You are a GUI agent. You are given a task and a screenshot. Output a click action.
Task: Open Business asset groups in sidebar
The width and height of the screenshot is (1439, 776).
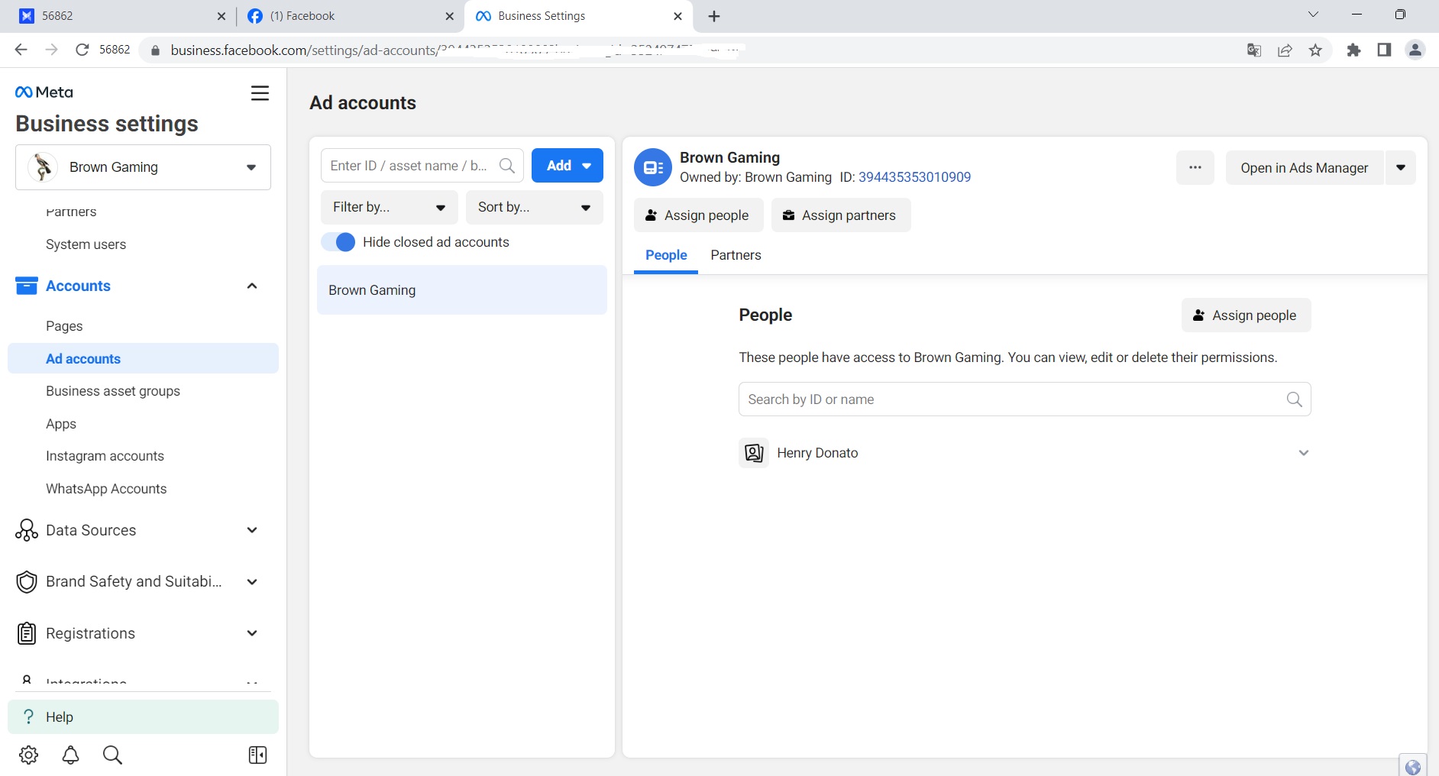coord(113,391)
